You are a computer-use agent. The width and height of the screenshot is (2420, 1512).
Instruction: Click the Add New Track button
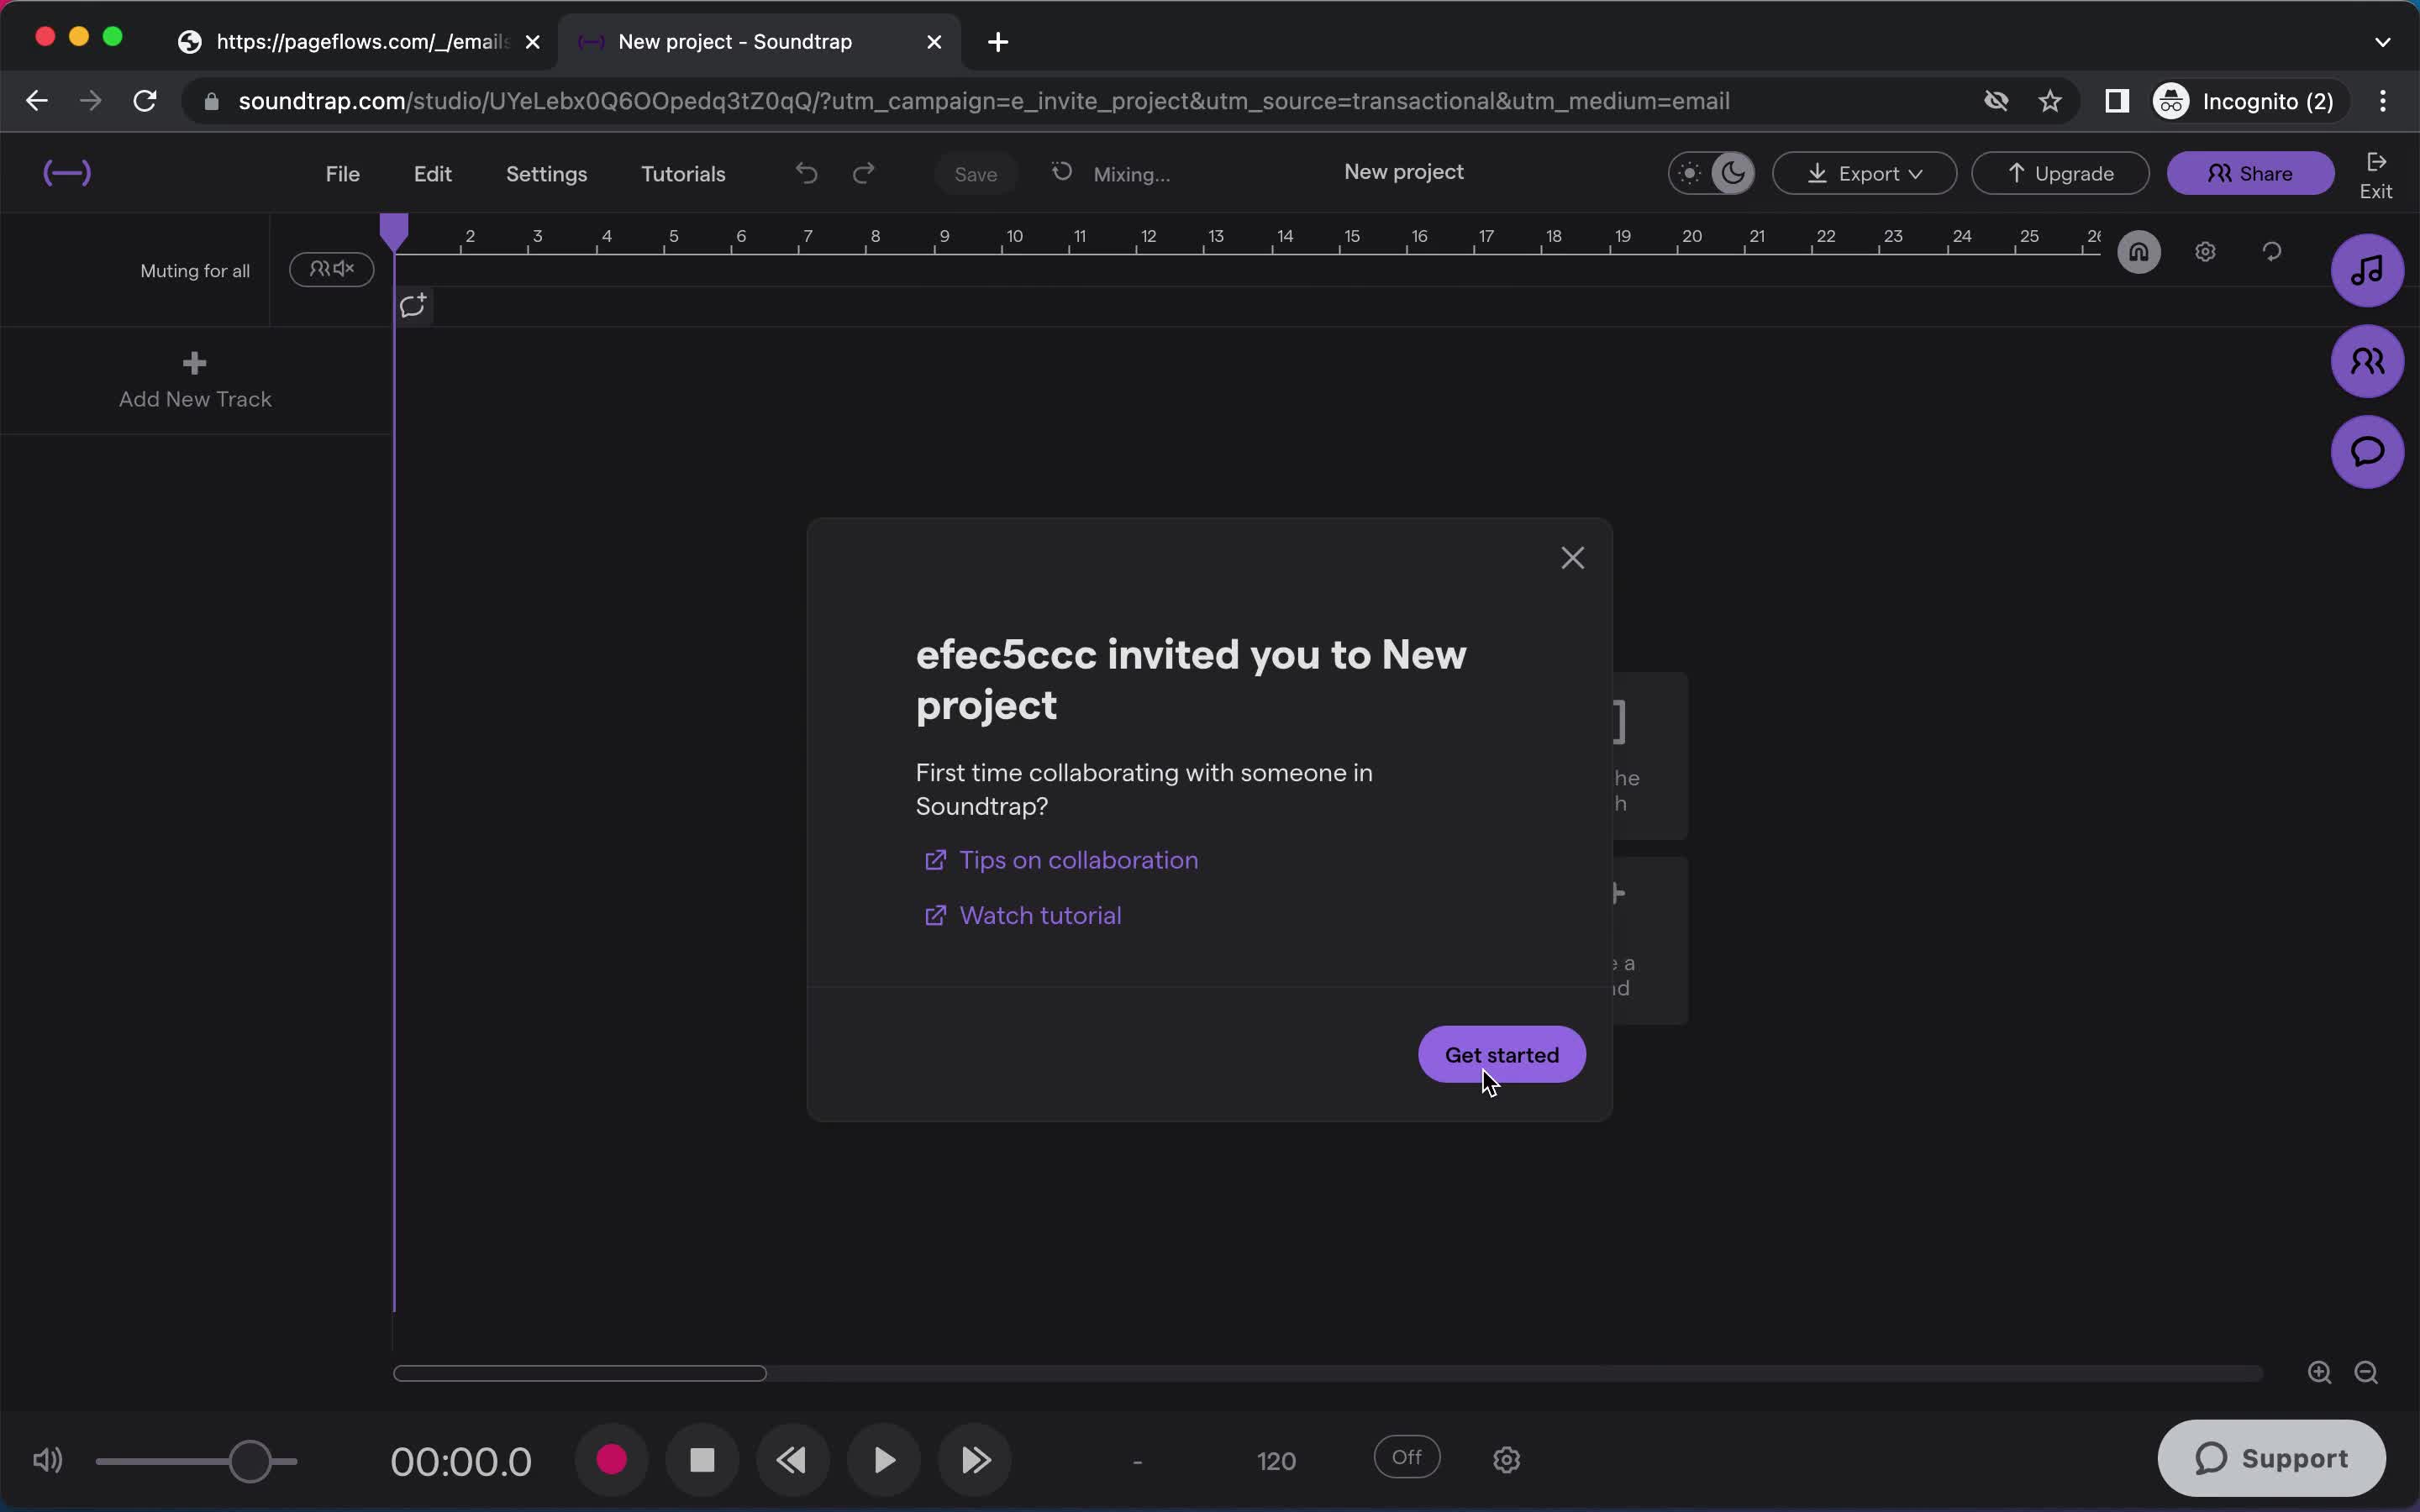[195, 380]
